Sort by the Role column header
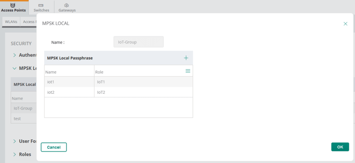Image resolution: width=355 pixels, height=163 pixels. (100, 72)
